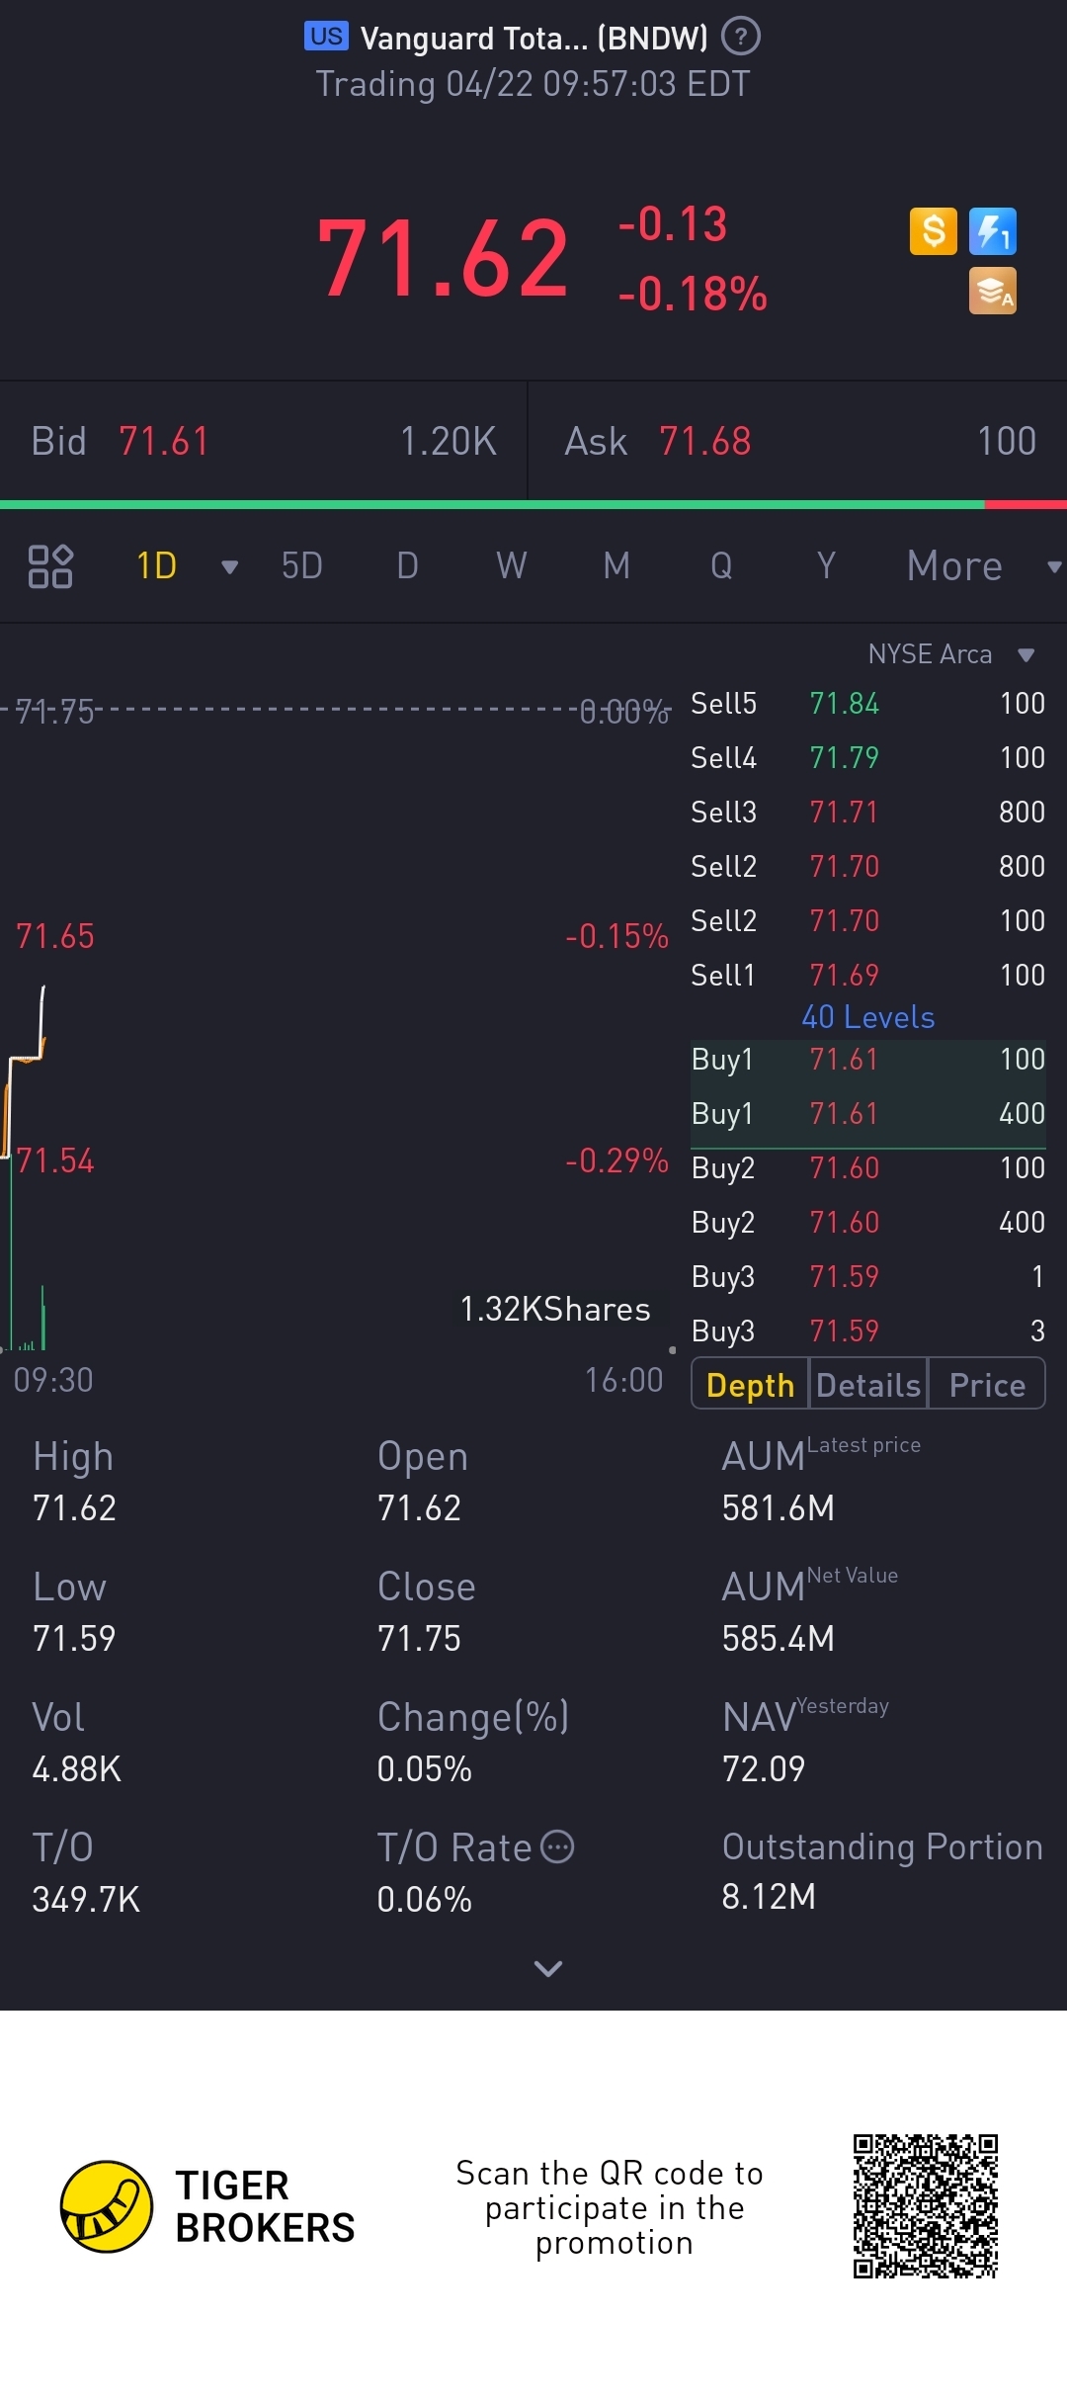Tap the Tiger Brokers logo
This screenshot has height=2403, width=1067.
[107, 2206]
